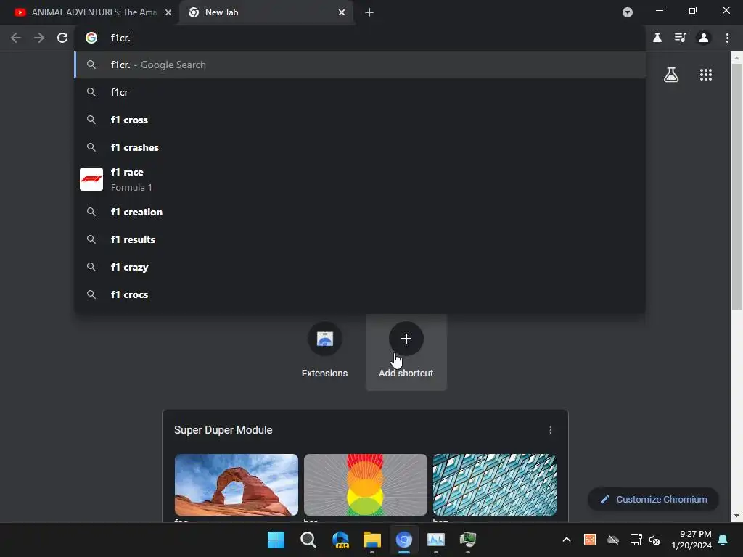Click the address bar input field
Viewport: 743px width, 557px height.
point(360,38)
